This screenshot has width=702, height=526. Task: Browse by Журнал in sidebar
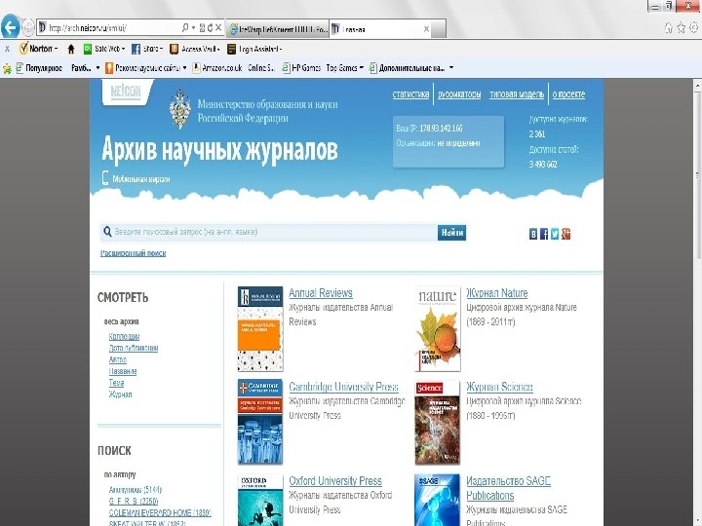click(x=121, y=394)
